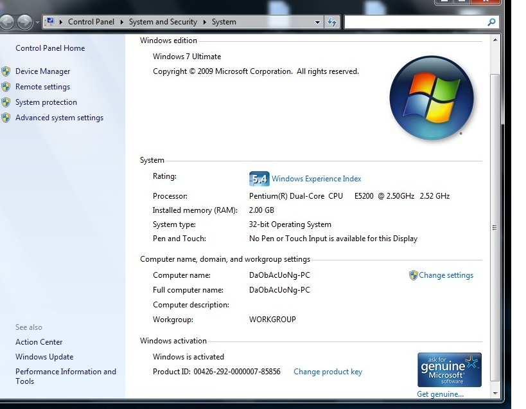Click the Full computer name value

[279, 290]
